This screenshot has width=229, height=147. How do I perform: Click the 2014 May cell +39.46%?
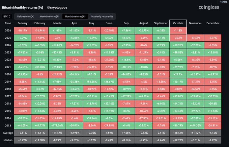pos(92,118)
